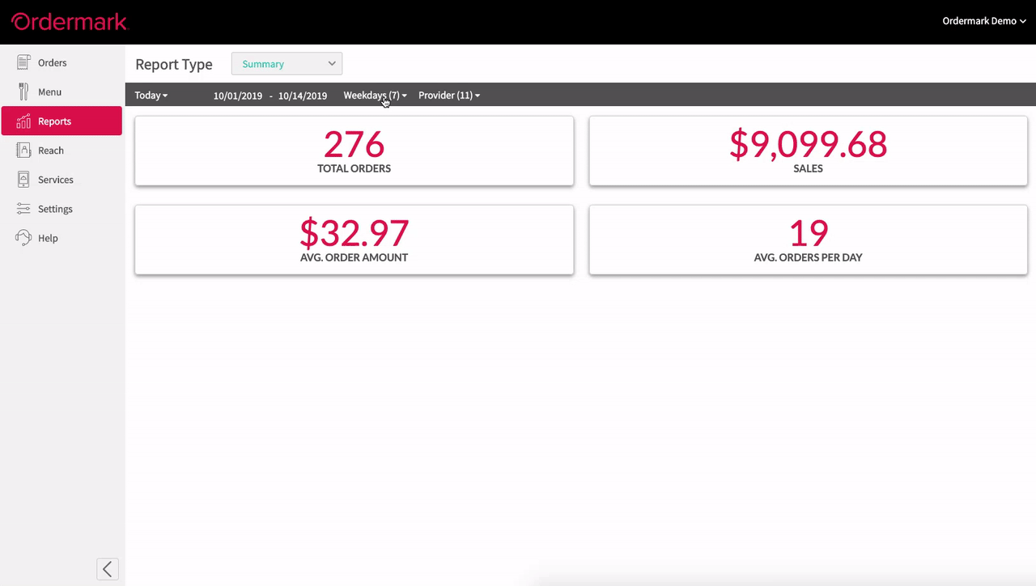Select the end date 10/14/2019
This screenshot has width=1036, height=586.
(303, 96)
